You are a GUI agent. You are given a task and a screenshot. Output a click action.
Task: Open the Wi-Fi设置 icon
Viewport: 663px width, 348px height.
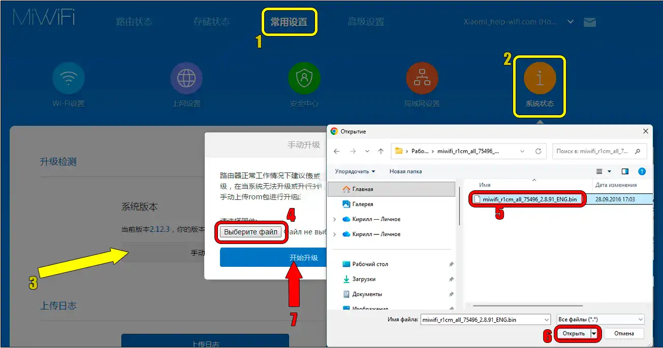[69, 78]
